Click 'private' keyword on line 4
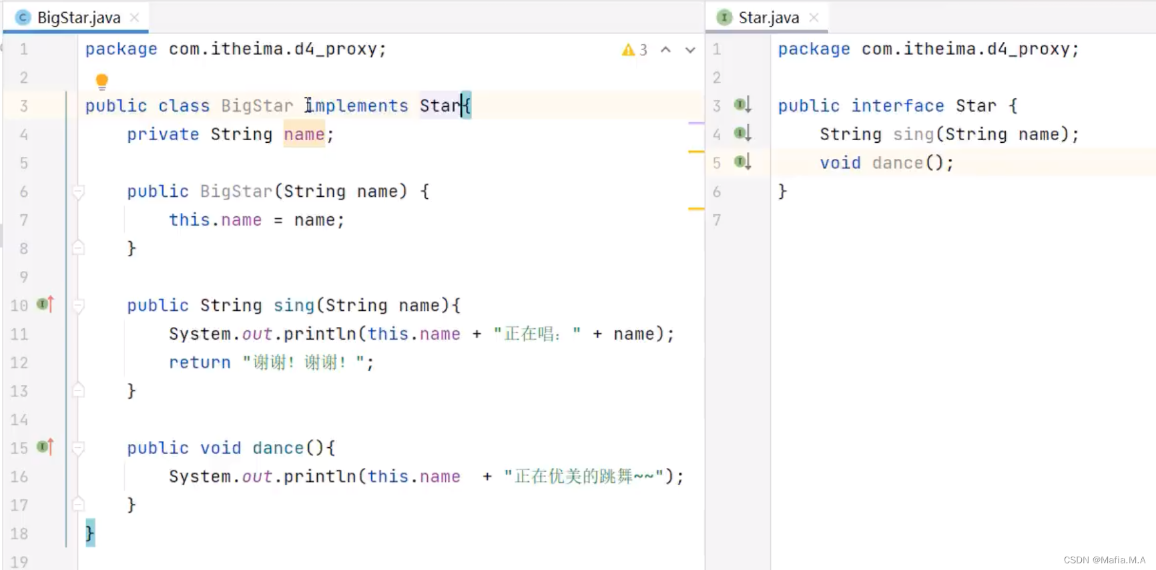This screenshot has width=1156, height=570. coord(163,134)
